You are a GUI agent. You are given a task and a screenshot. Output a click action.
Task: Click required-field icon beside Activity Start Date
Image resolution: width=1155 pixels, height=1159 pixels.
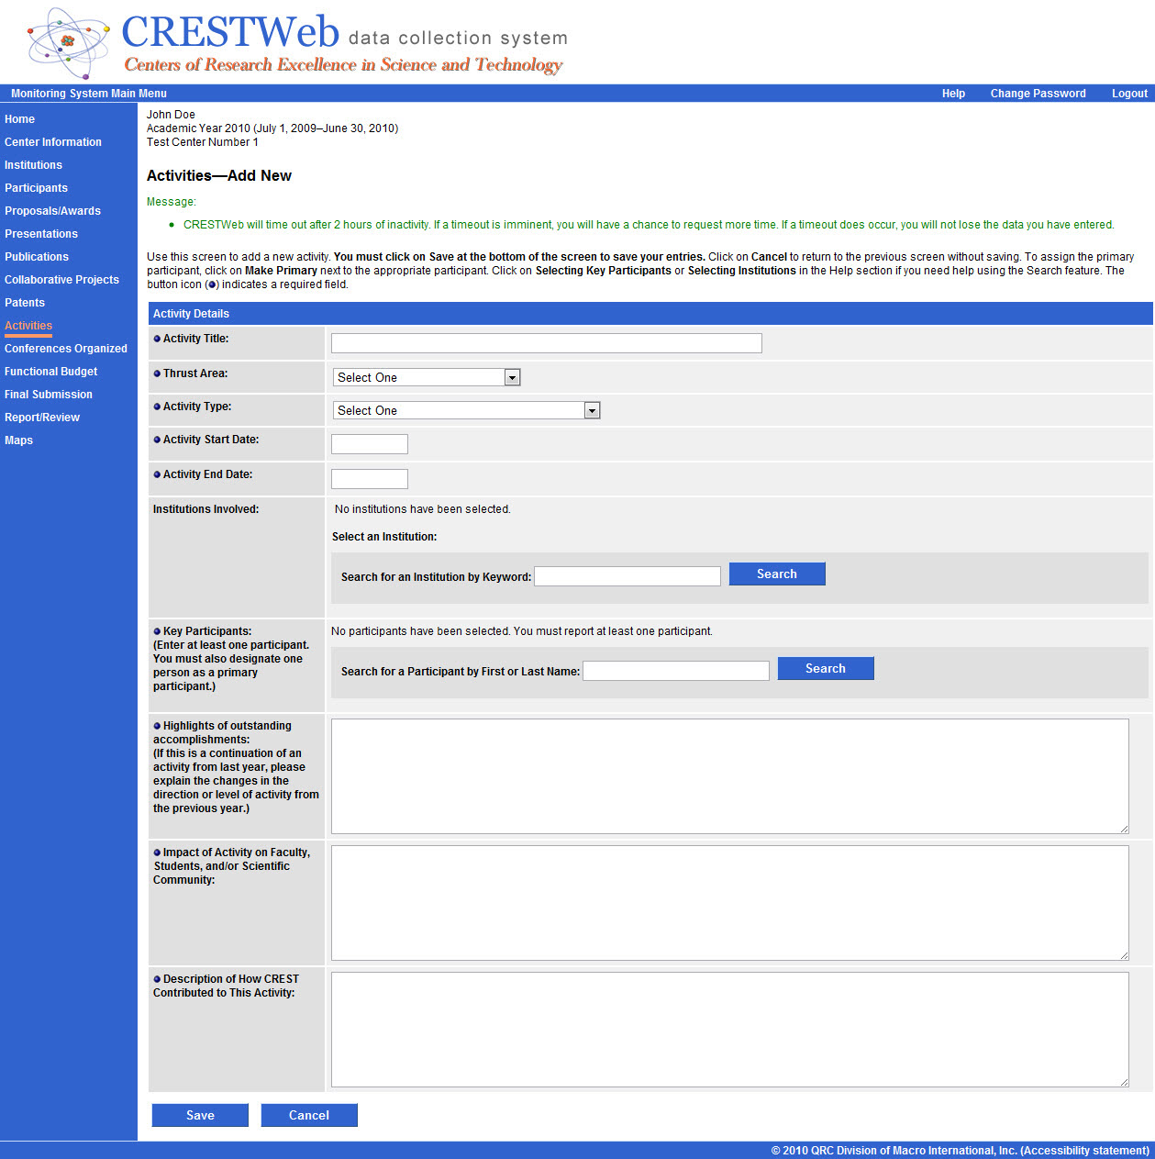click(157, 440)
